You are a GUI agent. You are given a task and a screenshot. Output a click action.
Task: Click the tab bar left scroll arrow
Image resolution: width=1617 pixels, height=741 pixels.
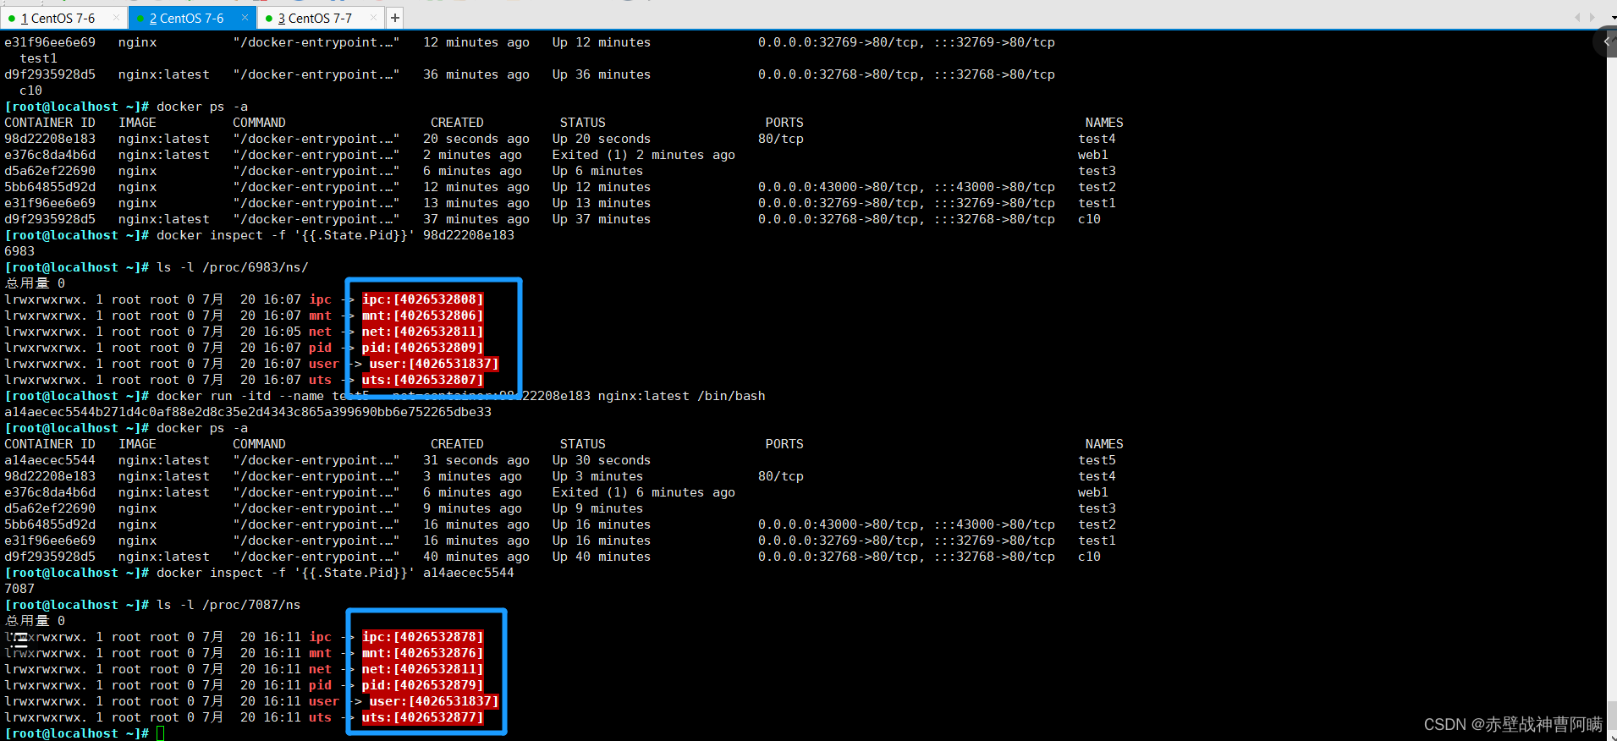pos(1577,17)
